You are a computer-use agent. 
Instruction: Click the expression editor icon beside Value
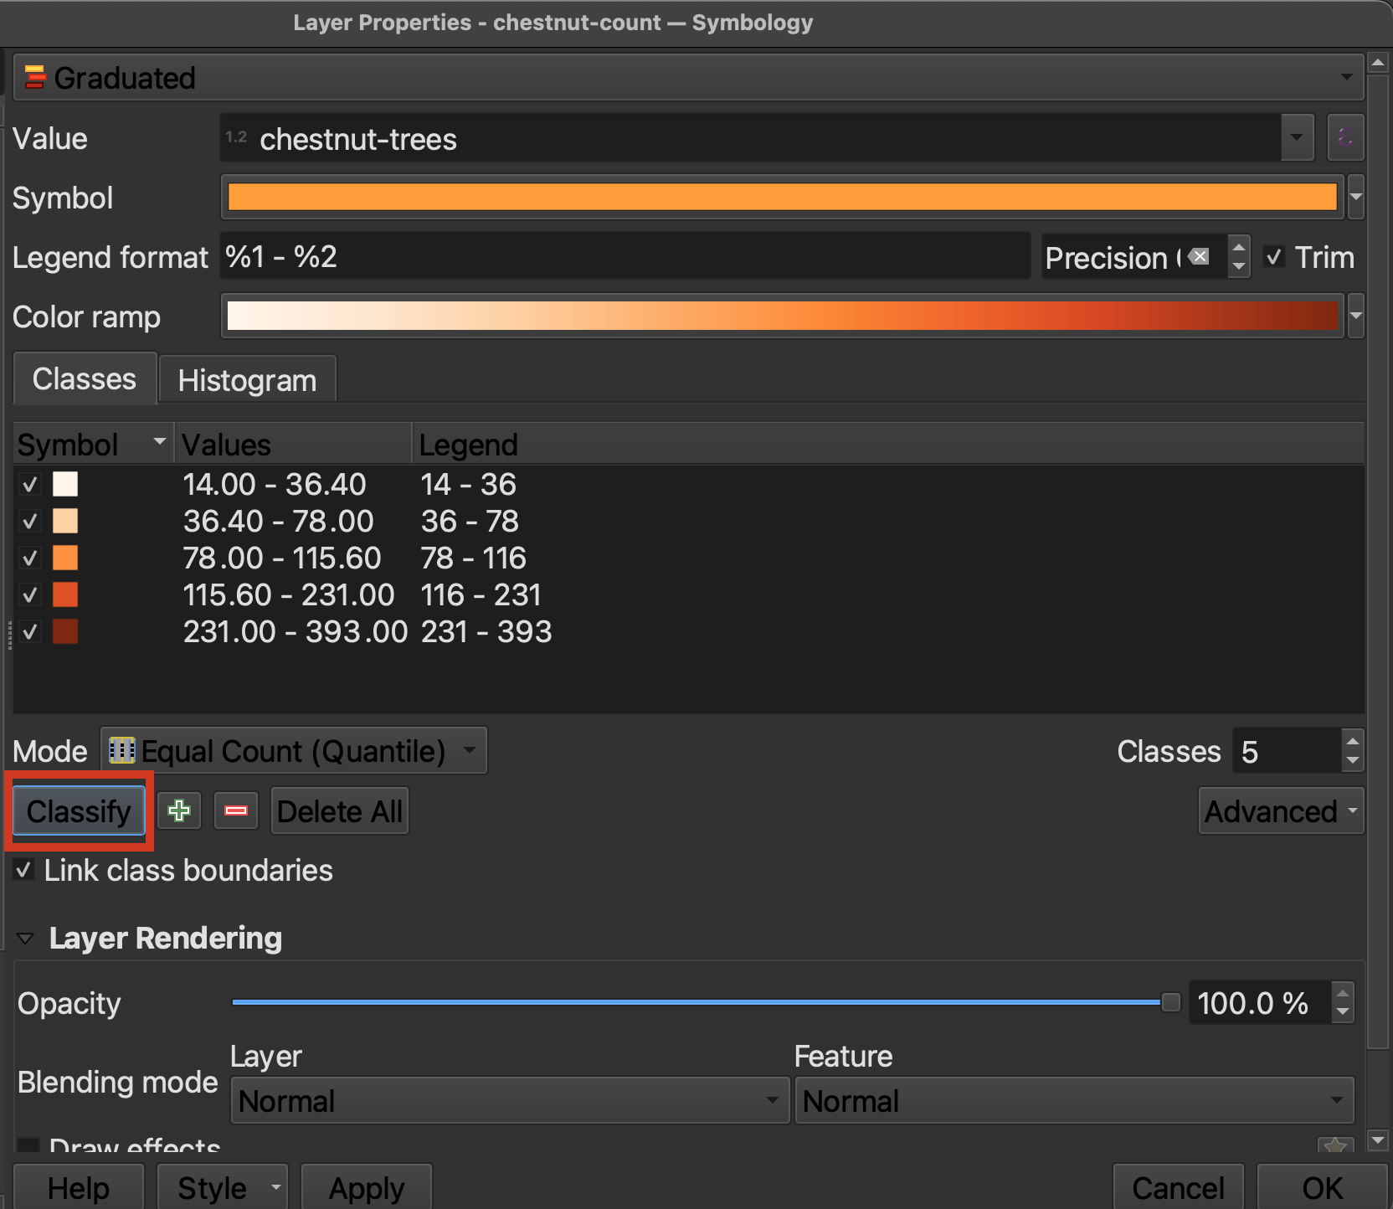click(x=1345, y=138)
